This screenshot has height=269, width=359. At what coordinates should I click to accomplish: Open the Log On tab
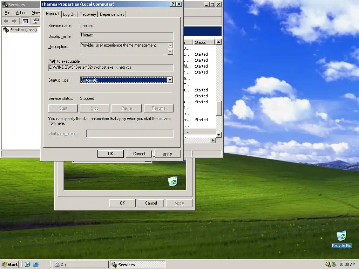(69, 14)
